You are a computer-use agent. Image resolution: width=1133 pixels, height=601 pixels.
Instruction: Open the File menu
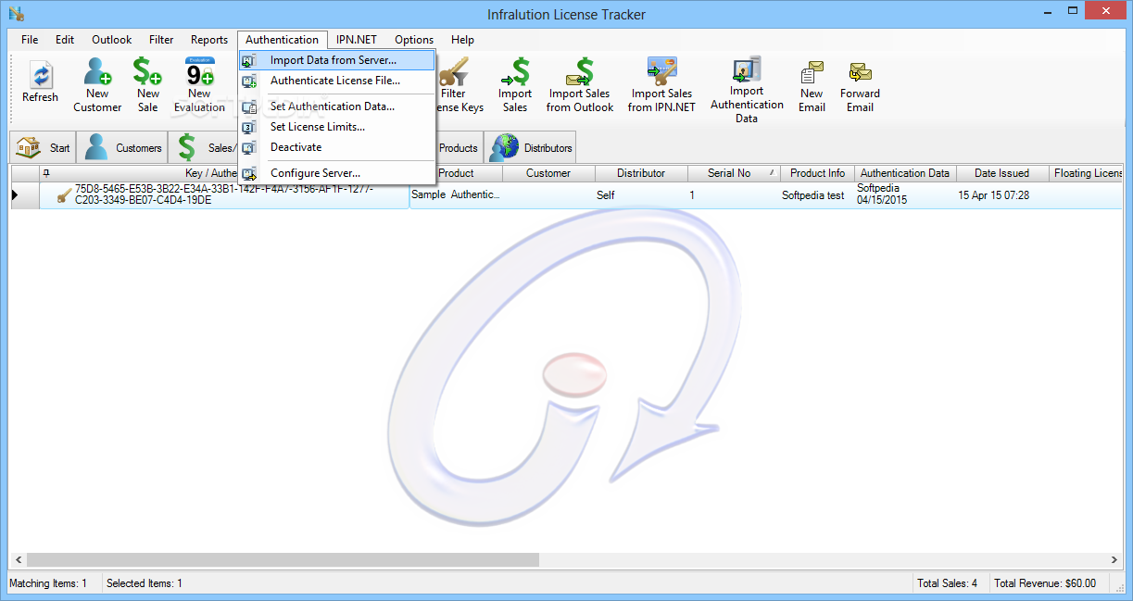30,40
